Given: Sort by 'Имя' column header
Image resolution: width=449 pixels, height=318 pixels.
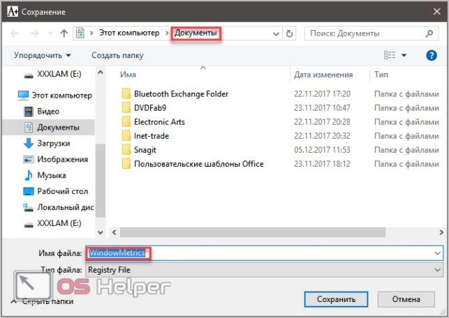Looking at the screenshot, I should [128, 75].
